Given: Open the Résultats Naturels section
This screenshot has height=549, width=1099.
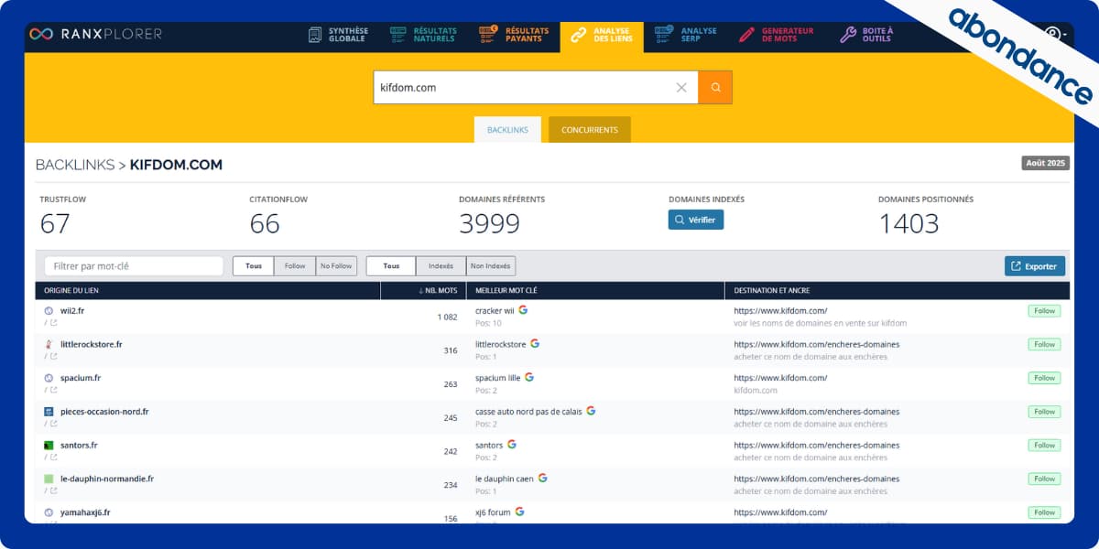Looking at the screenshot, I should click(x=423, y=35).
